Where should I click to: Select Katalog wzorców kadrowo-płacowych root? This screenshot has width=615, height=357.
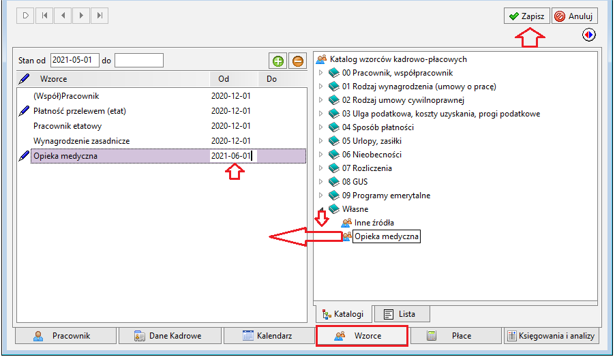click(398, 59)
